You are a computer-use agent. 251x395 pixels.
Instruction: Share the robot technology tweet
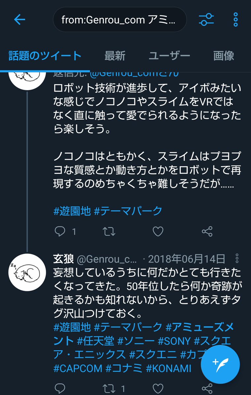(207, 232)
